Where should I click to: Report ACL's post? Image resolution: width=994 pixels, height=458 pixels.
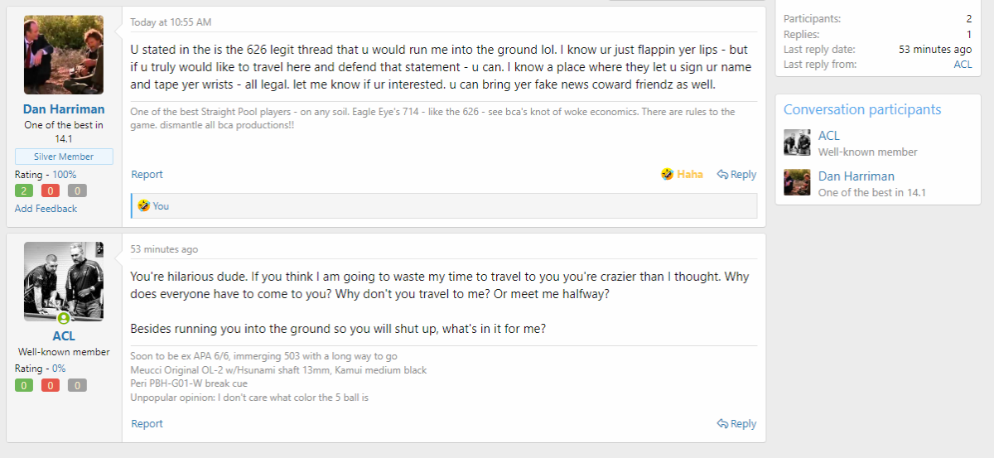(x=147, y=423)
